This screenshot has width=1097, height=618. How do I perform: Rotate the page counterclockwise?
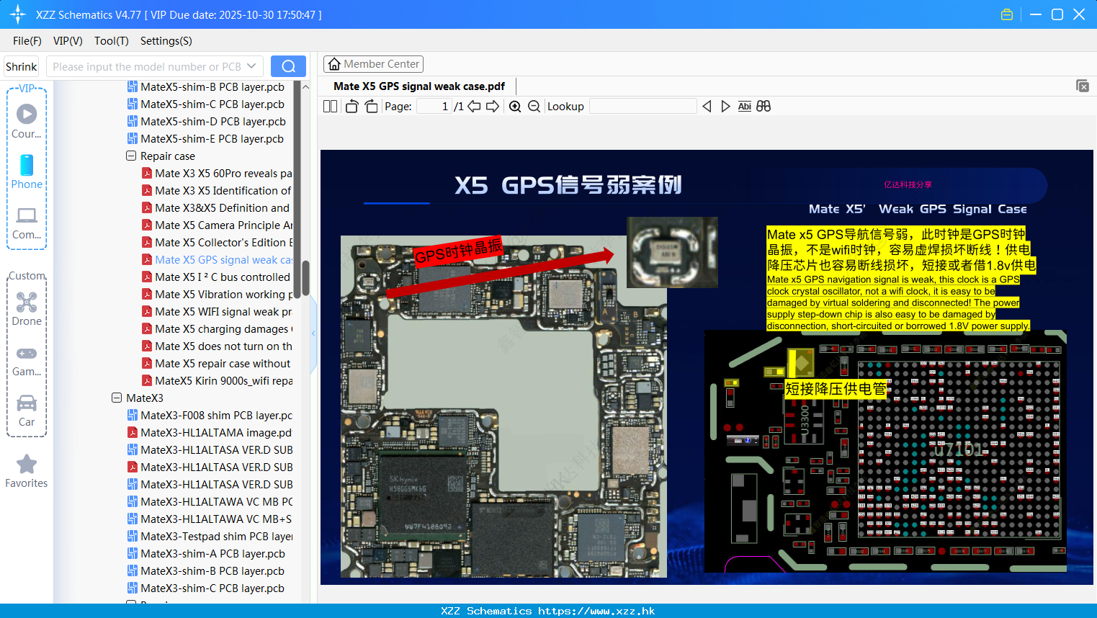coord(352,107)
